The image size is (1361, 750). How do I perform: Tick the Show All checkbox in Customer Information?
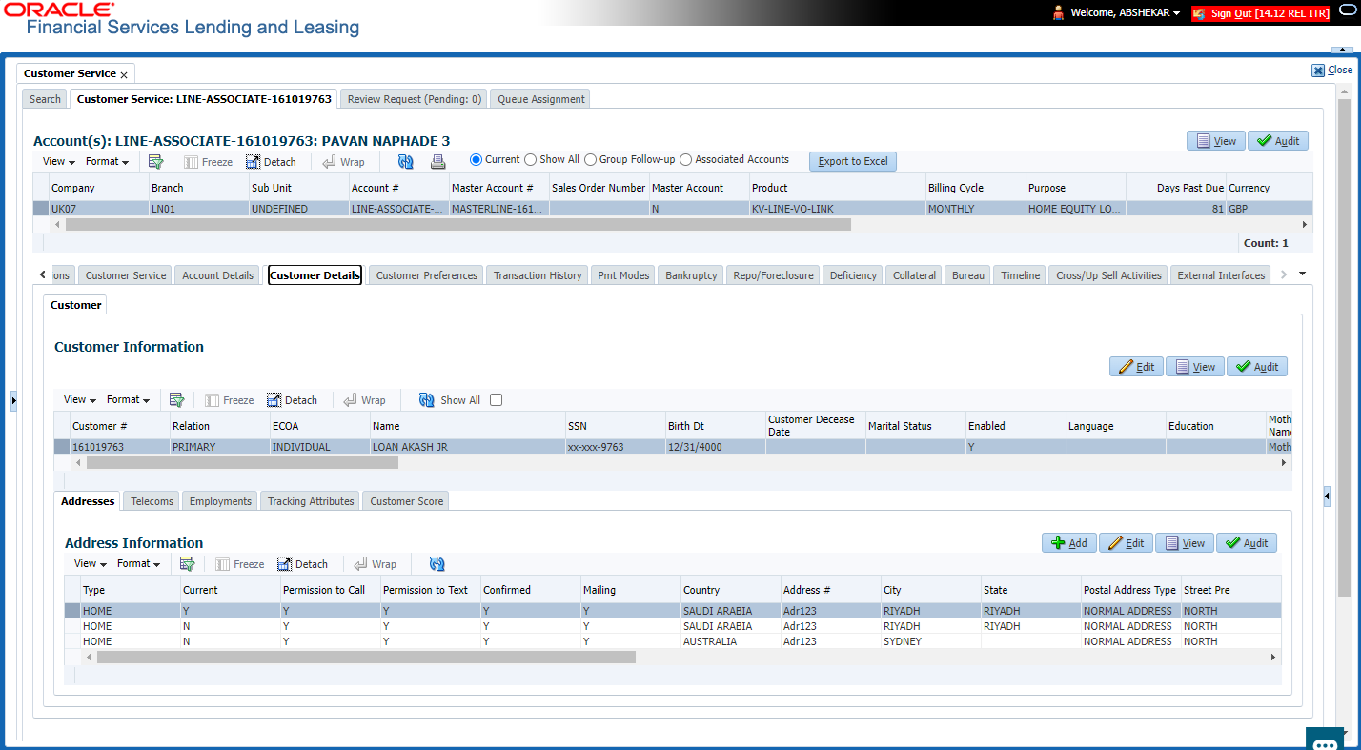point(496,400)
